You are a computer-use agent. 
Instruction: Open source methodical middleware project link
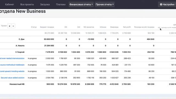point(12,65)
